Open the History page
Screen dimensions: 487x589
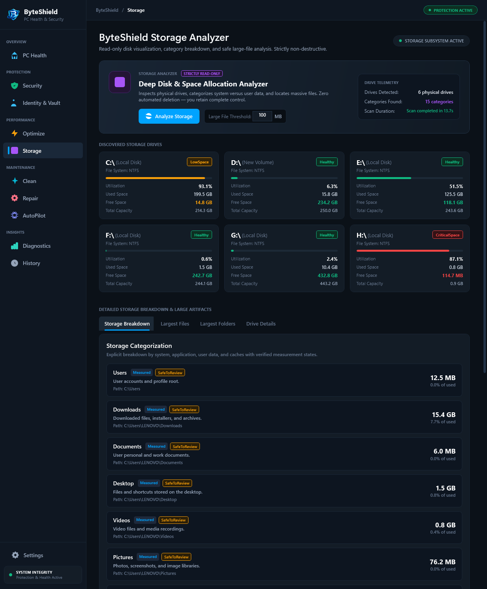click(x=43, y=263)
